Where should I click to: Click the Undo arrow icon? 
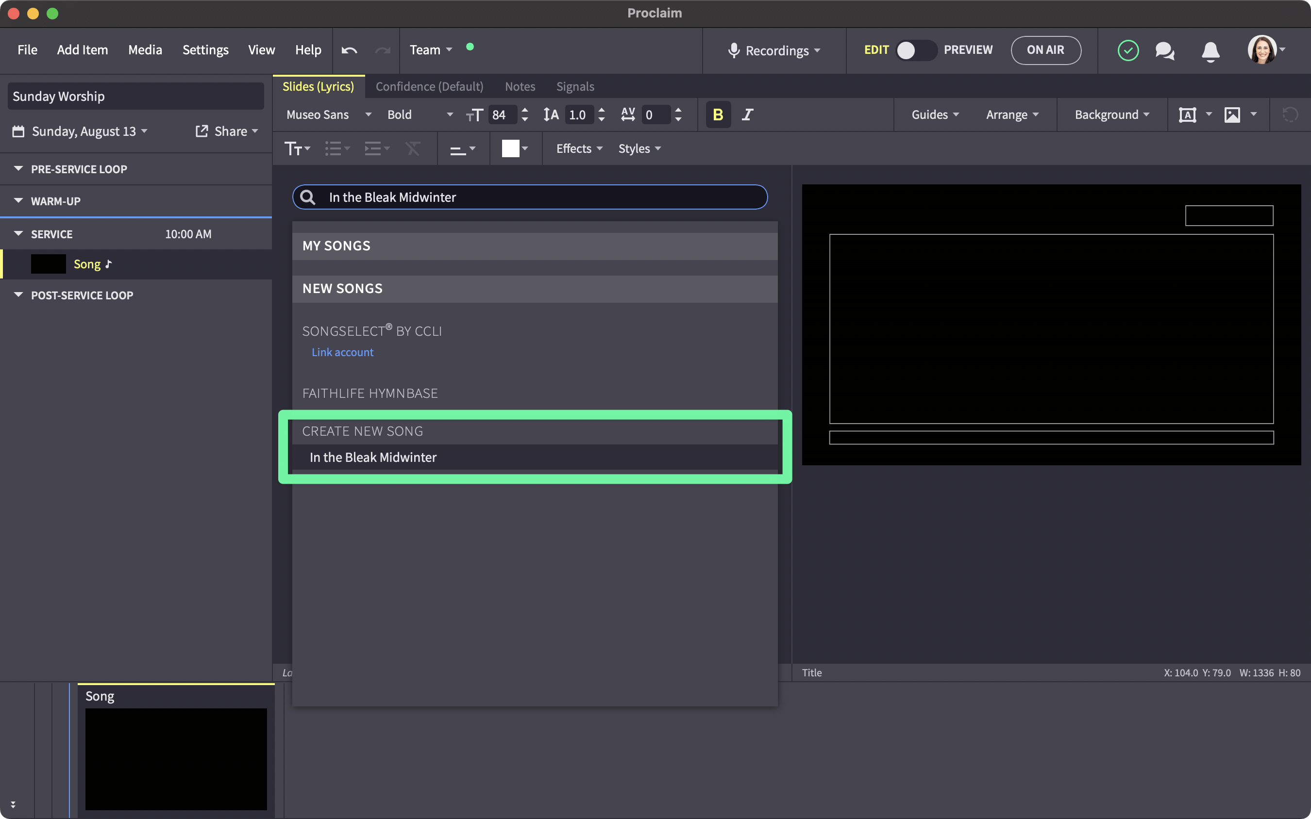click(x=349, y=50)
